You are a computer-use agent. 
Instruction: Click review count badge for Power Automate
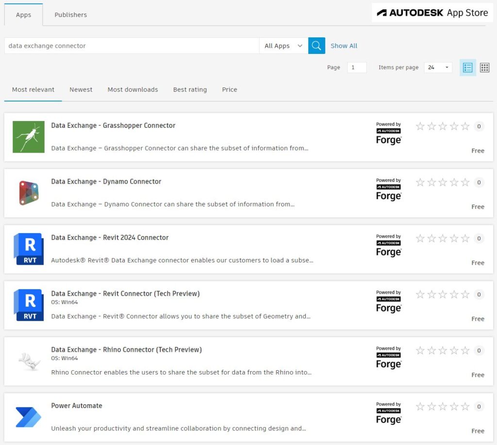point(479,406)
